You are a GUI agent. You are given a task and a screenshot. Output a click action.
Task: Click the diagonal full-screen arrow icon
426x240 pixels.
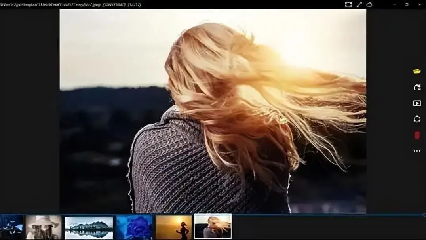pos(359,4)
